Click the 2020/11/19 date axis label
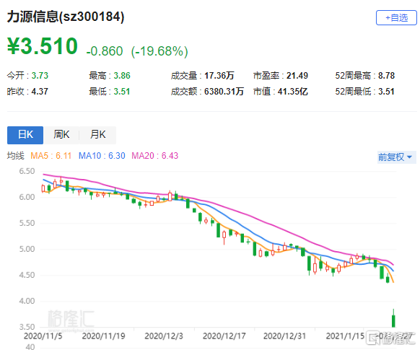420x350 pixels. (x=103, y=336)
